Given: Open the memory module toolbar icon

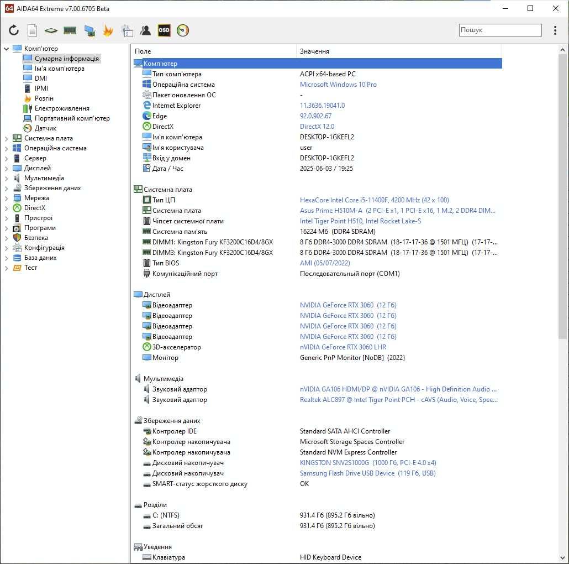Looking at the screenshot, I should click(x=70, y=30).
